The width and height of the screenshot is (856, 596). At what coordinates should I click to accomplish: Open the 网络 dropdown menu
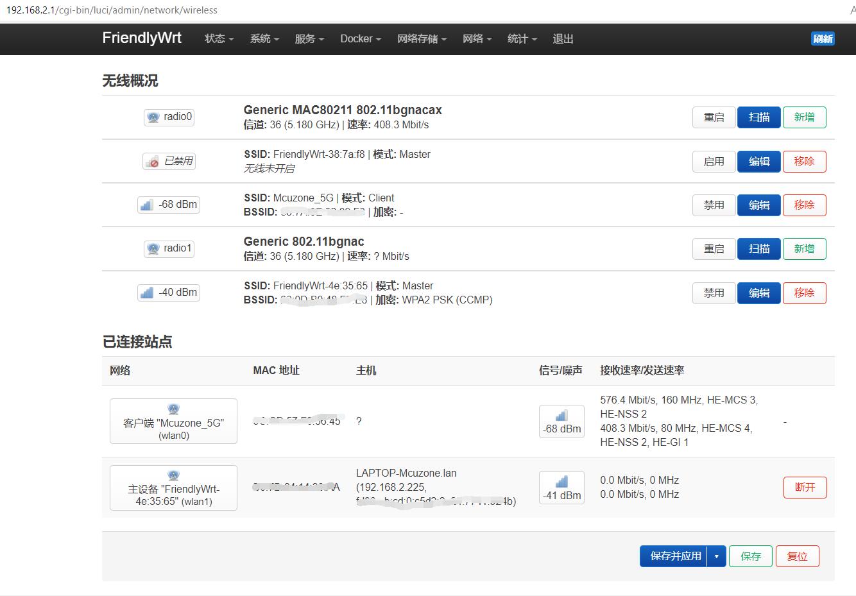point(476,38)
